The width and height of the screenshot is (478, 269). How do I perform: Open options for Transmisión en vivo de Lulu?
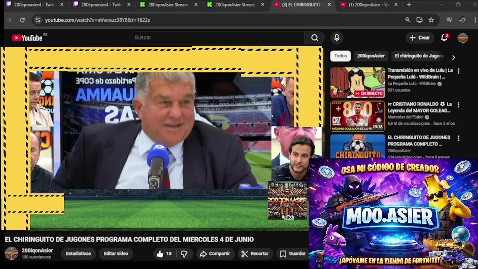[x=459, y=71]
